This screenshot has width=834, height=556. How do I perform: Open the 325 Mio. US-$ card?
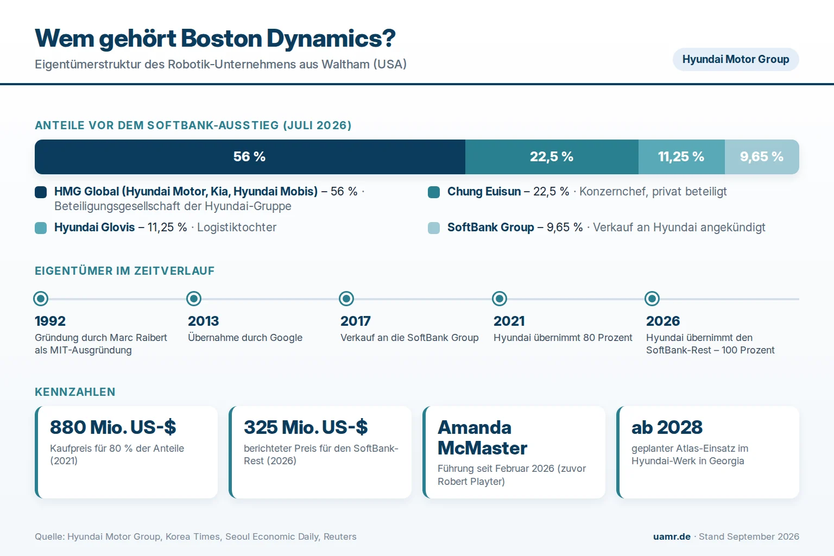tap(320, 452)
